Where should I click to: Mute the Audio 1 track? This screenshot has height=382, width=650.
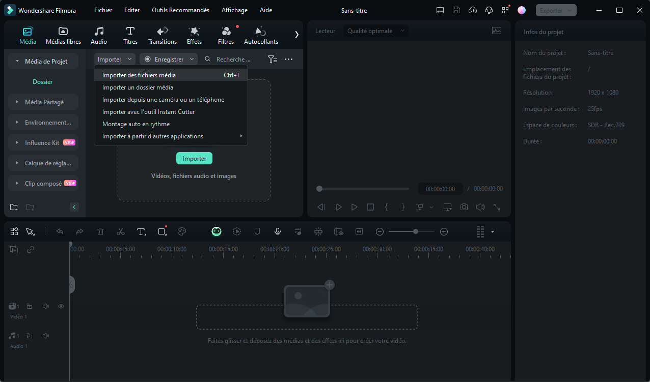click(46, 336)
